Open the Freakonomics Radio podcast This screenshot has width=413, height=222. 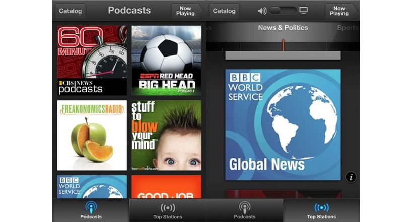(x=92, y=135)
